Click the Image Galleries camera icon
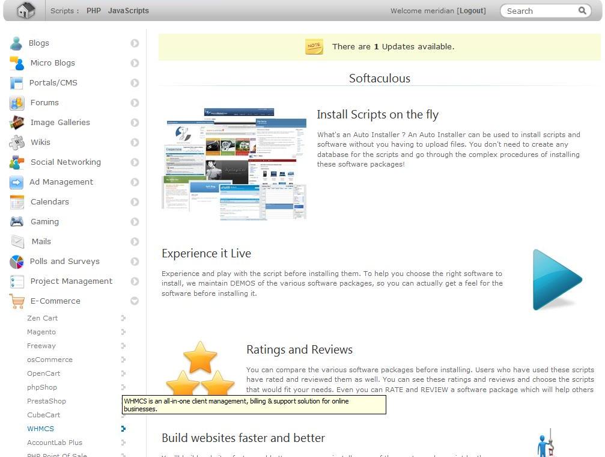 tap(17, 123)
